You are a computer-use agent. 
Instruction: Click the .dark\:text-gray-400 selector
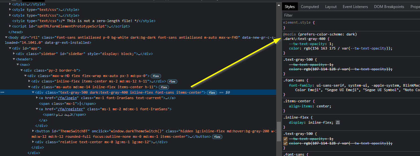304,39
